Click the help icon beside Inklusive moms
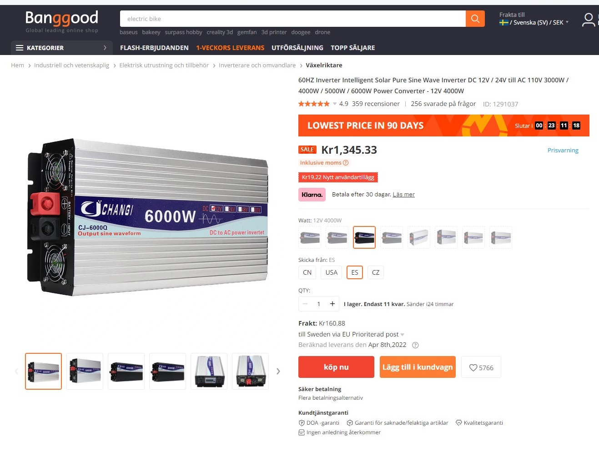The height and width of the screenshot is (457, 599). click(346, 163)
